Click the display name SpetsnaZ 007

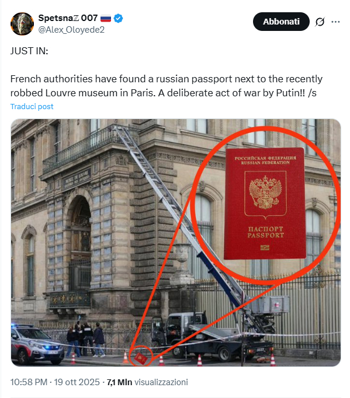68,18
